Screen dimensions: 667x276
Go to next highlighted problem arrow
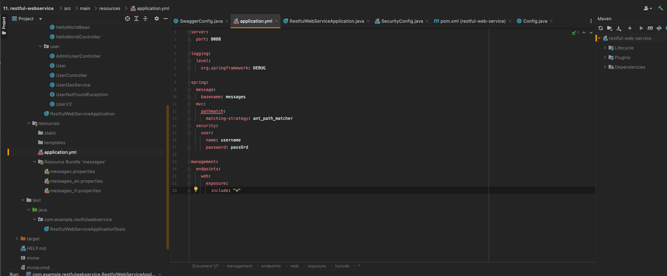591,33
